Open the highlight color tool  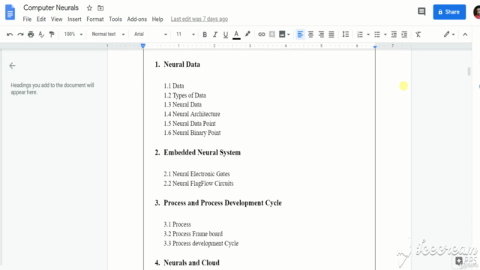[x=247, y=34]
